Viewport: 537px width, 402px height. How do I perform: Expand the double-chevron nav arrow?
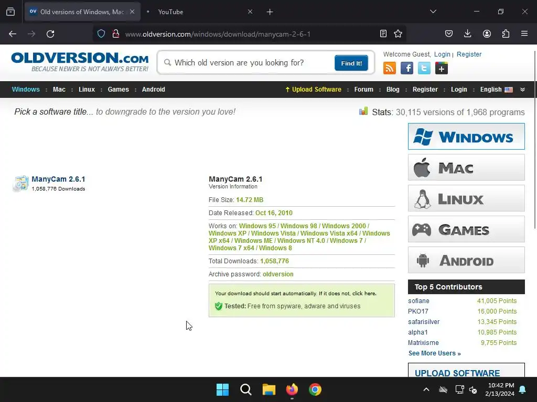(x=523, y=90)
